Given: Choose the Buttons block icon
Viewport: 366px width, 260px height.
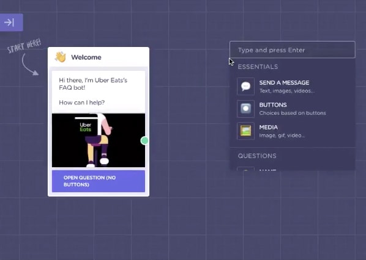Looking at the screenshot, I should [x=245, y=109].
